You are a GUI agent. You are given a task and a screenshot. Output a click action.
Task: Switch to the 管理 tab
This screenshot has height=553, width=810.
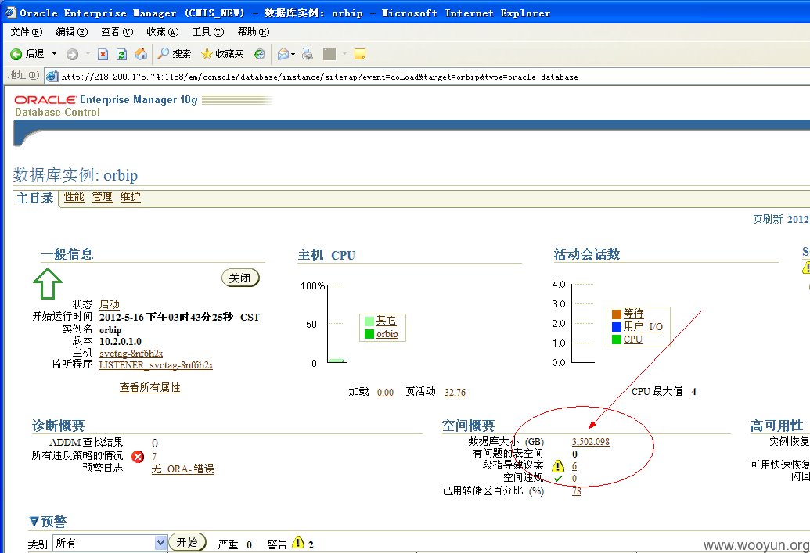(103, 197)
